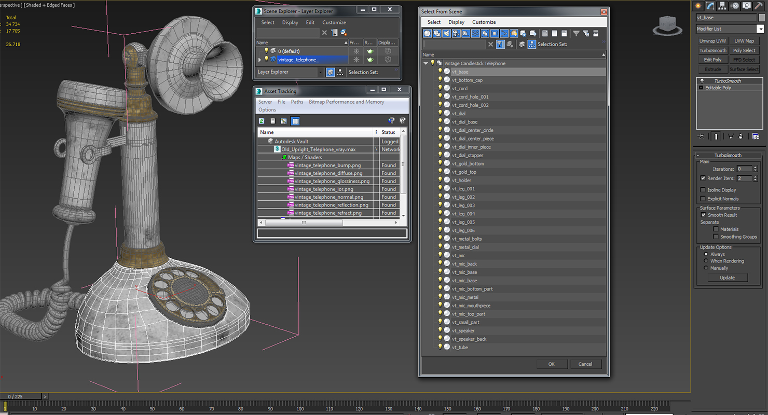
Task: Open the Create panel star icon
Action: (x=698, y=6)
